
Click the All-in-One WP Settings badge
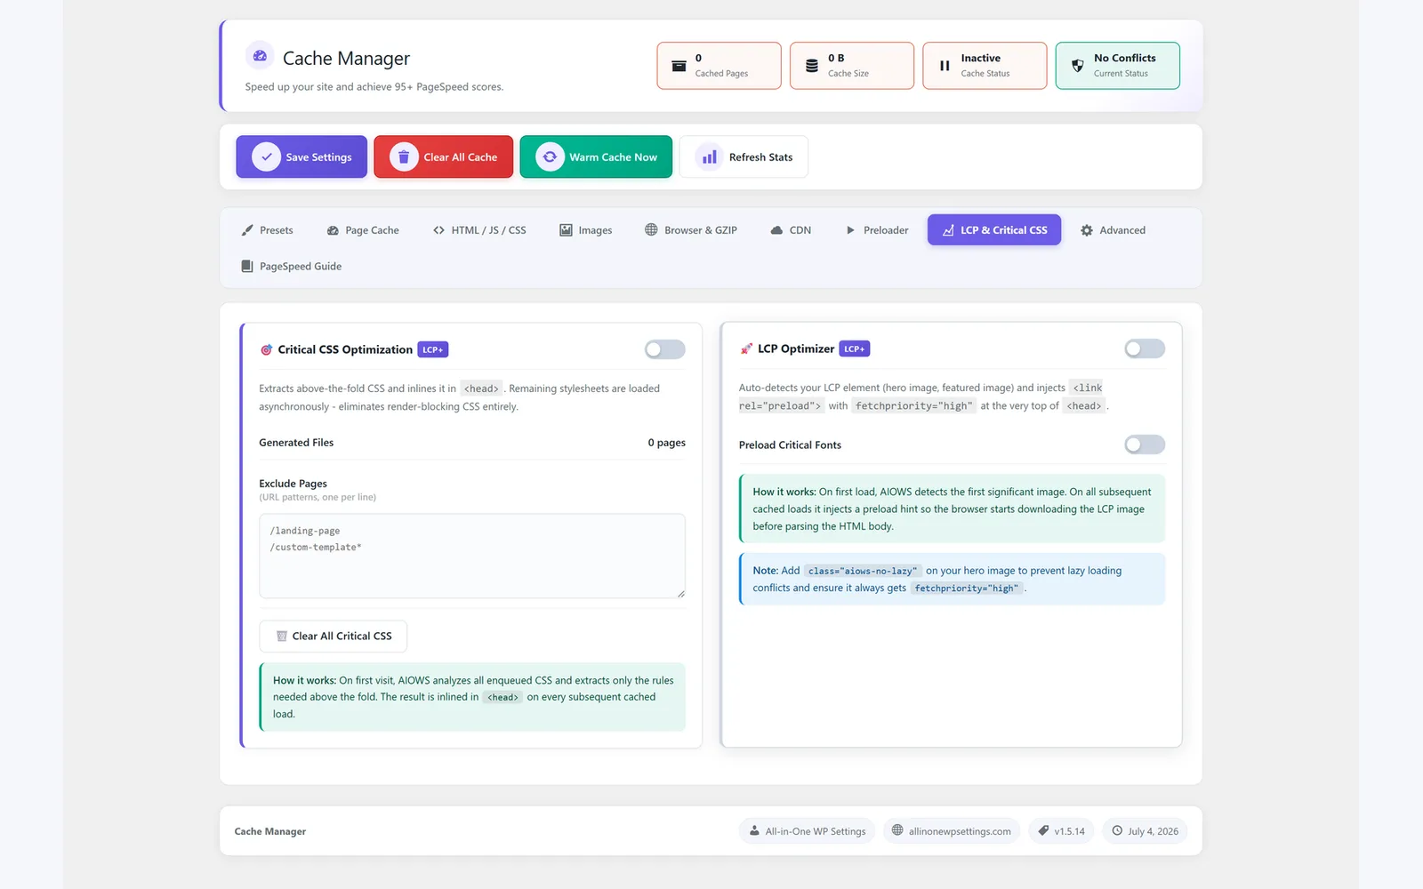point(808,831)
